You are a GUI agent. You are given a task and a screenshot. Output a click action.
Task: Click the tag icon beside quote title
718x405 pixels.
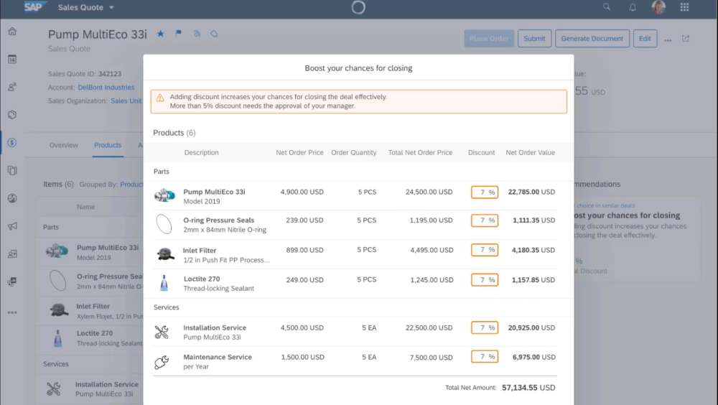[x=214, y=34]
